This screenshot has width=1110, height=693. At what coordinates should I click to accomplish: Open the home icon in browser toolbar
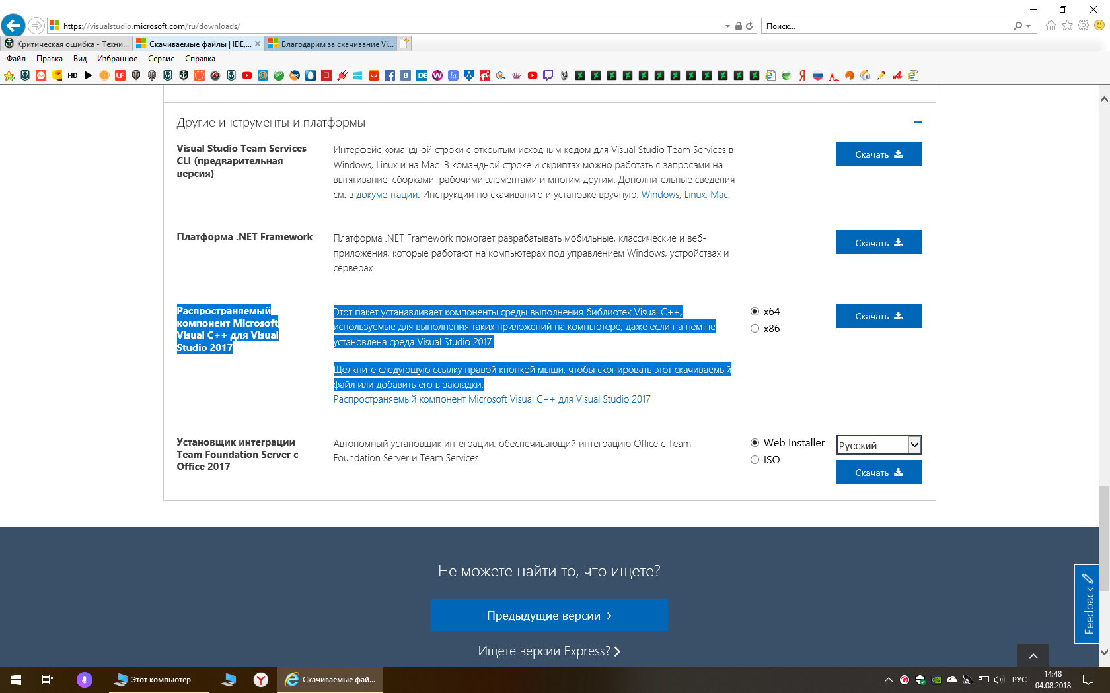click(x=1051, y=26)
